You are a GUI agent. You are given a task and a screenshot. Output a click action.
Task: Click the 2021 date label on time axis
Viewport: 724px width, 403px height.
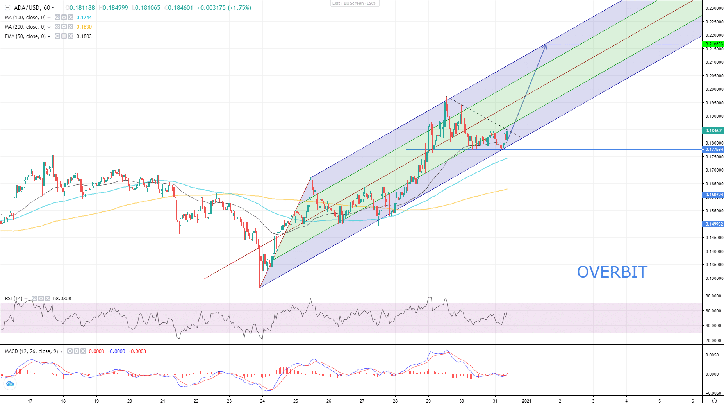click(x=526, y=401)
